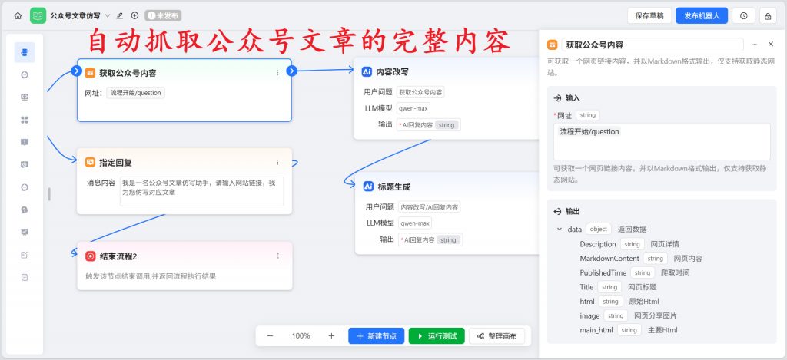
Task: Open the edit note sidebar icon
Action: pyautogui.click(x=25, y=255)
